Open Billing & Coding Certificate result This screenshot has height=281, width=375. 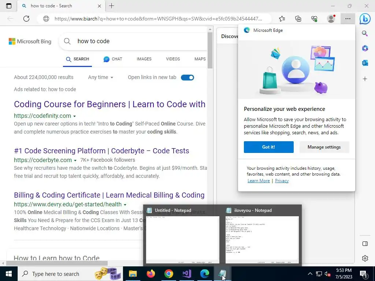(109, 195)
